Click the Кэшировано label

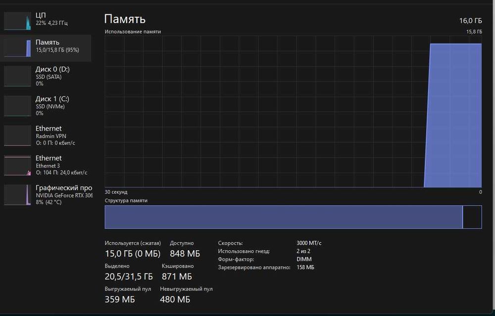tap(178, 266)
